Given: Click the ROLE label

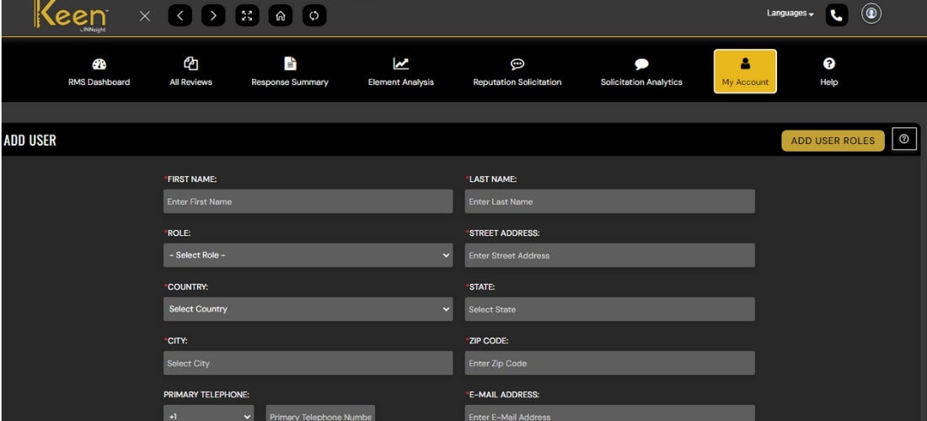Looking at the screenshot, I should click(x=177, y=233).
